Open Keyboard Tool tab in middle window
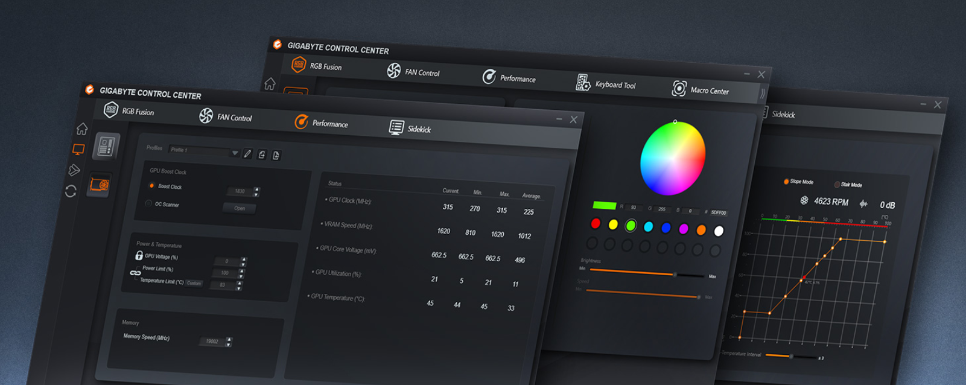966x385 pixels. tap(606, 84)
